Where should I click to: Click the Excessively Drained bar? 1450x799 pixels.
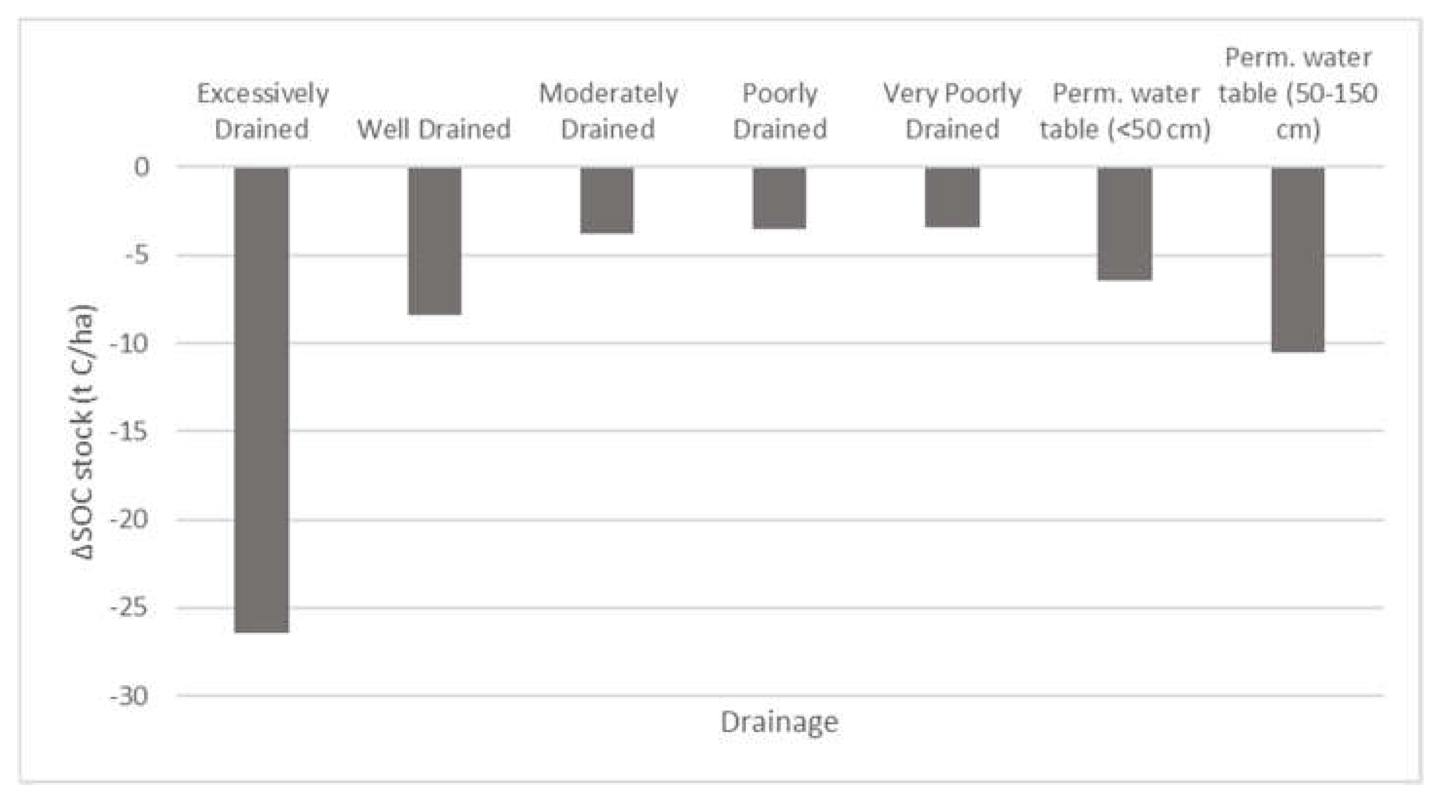pos(262,399)
